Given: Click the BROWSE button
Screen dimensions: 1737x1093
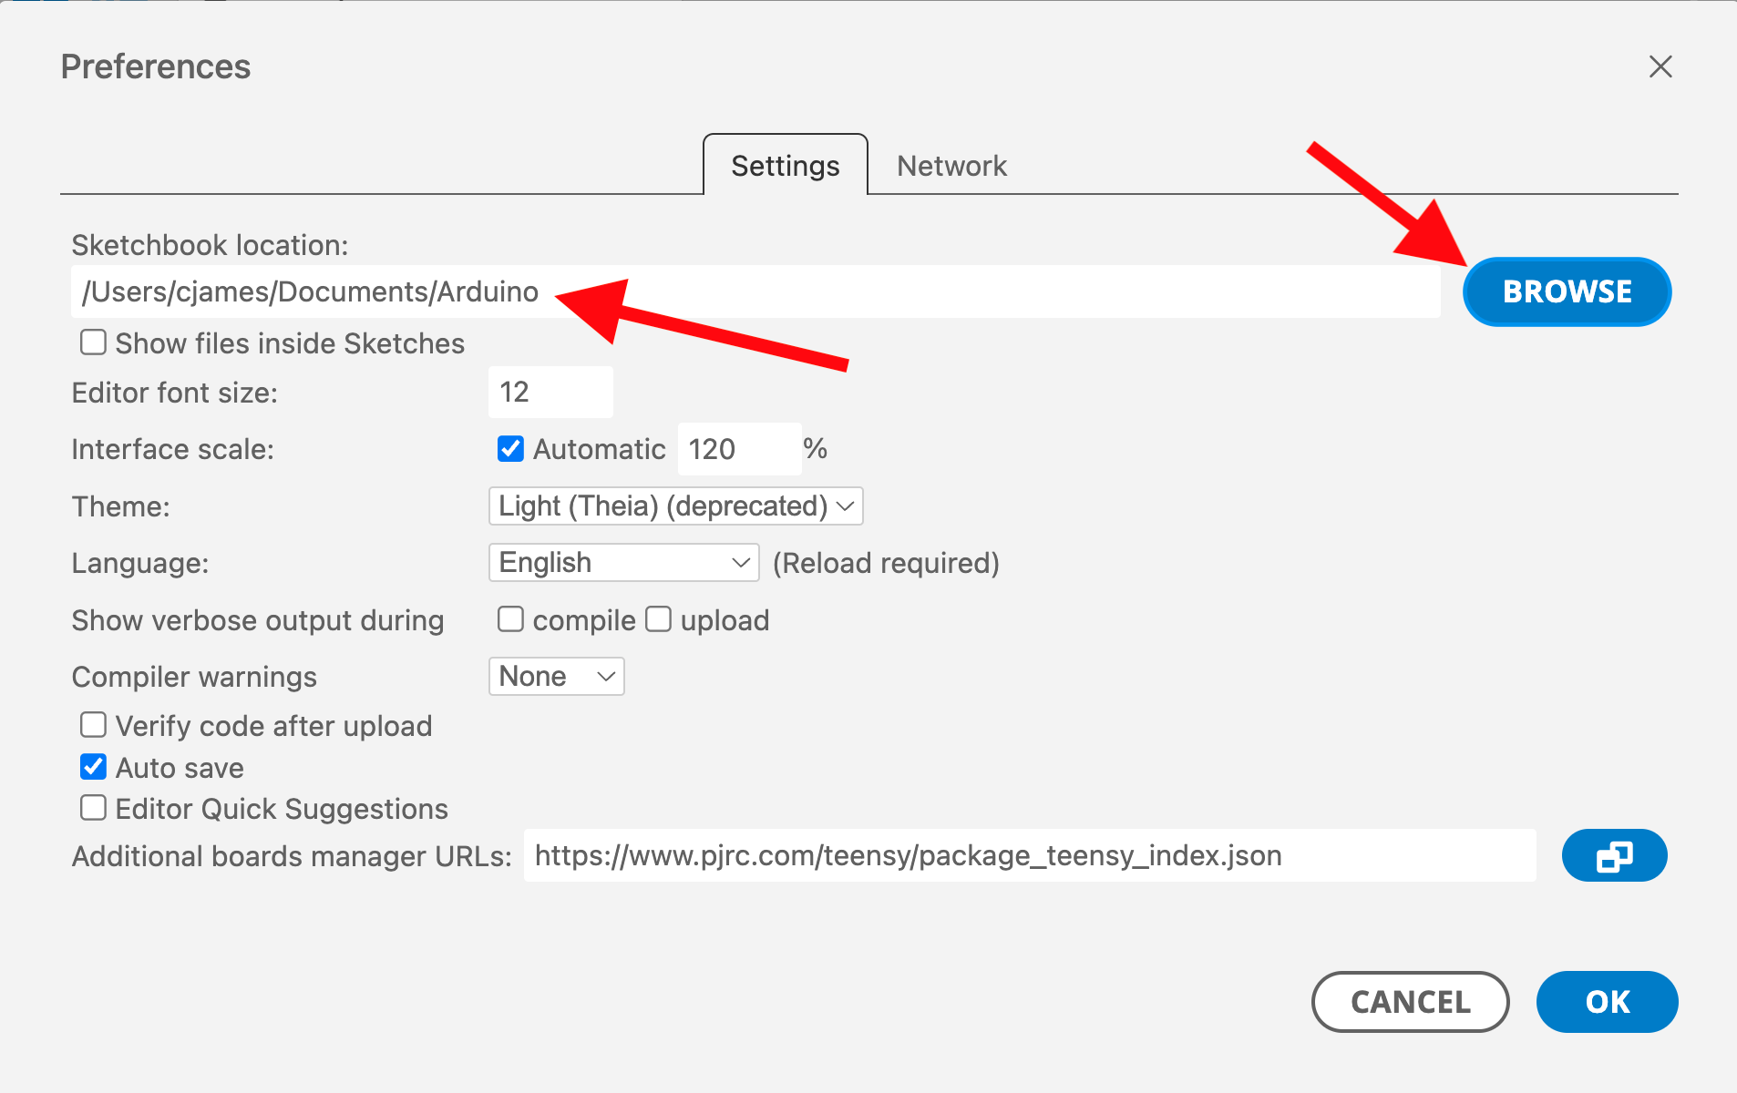Looking at the screenshot, I should 1567,291.
